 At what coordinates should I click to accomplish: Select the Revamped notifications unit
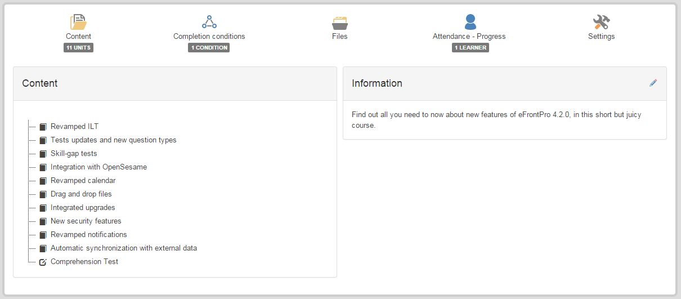(x=89, y=235)
